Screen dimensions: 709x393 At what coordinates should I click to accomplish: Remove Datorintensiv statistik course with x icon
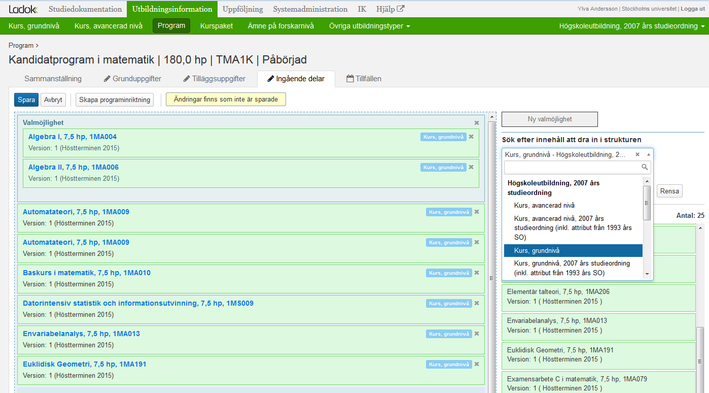[x=477, y=303]
